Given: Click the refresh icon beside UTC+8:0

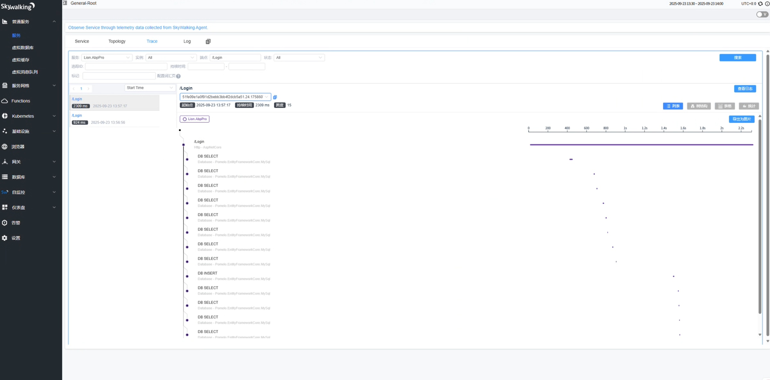Looking at the screenshot, I should pyautogui.click(x=760, y=4).
